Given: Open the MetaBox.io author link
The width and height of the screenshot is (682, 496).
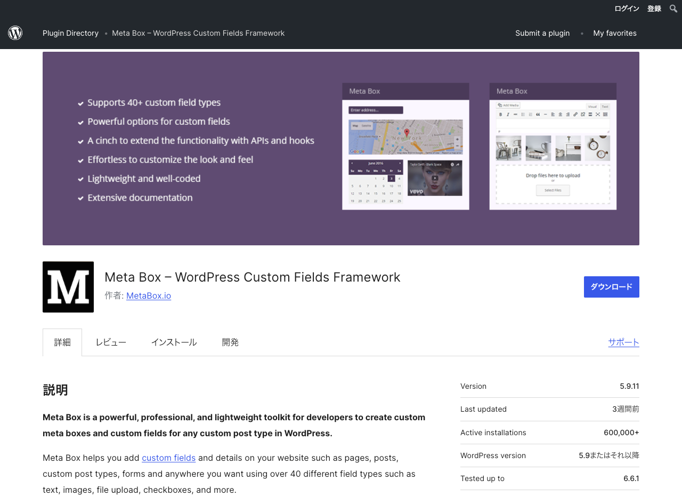Looking at the screenshot, I should (x=149, y=295).
